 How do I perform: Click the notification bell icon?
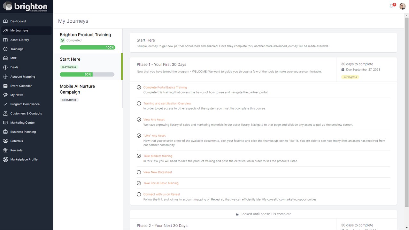tap(391, 6)
